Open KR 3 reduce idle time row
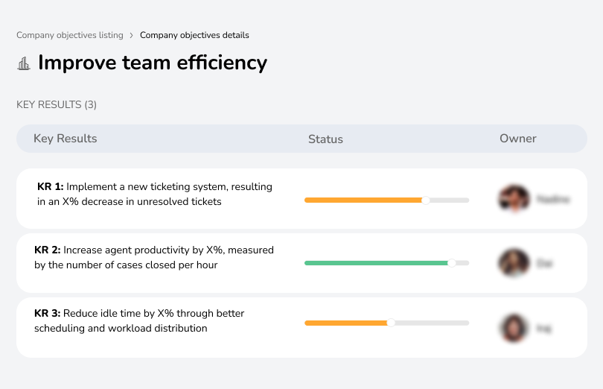The width and height of the screenshot is (603, 389). (301, 327)
